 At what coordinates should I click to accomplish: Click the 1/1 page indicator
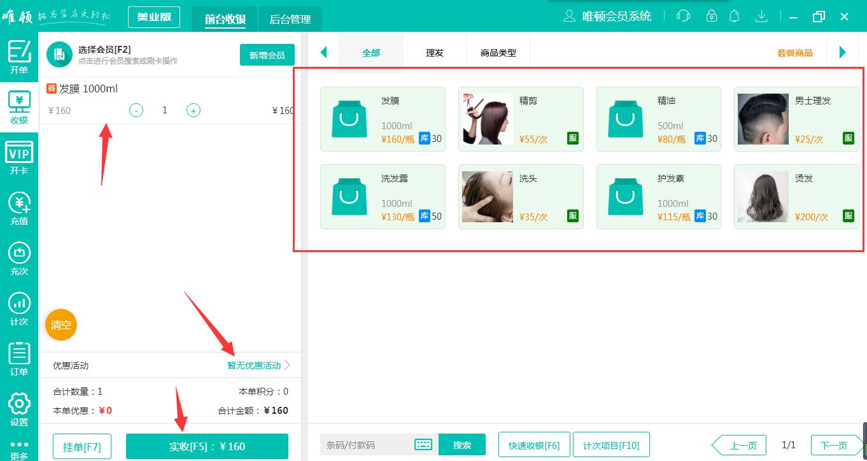click(x=789, y=445)
